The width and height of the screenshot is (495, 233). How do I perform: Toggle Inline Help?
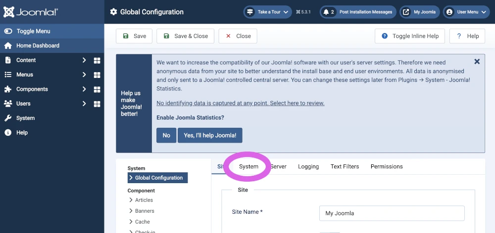click(410, 36)
